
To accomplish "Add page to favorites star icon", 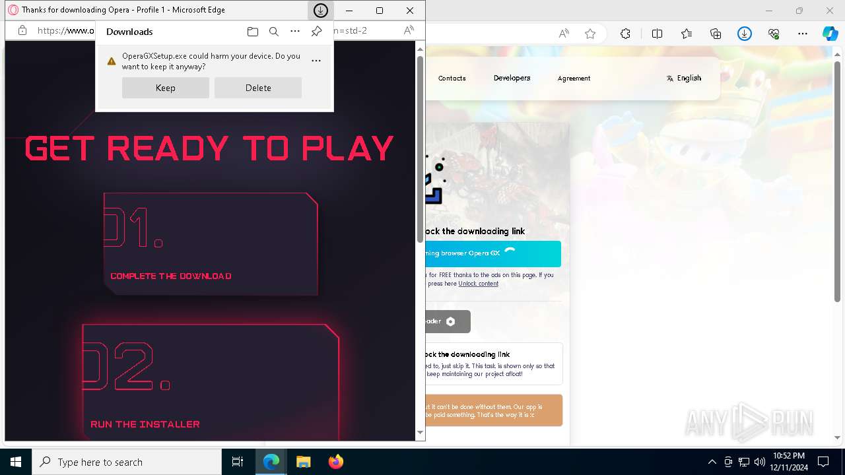I will pyautogui.click(x=590, y=34).
